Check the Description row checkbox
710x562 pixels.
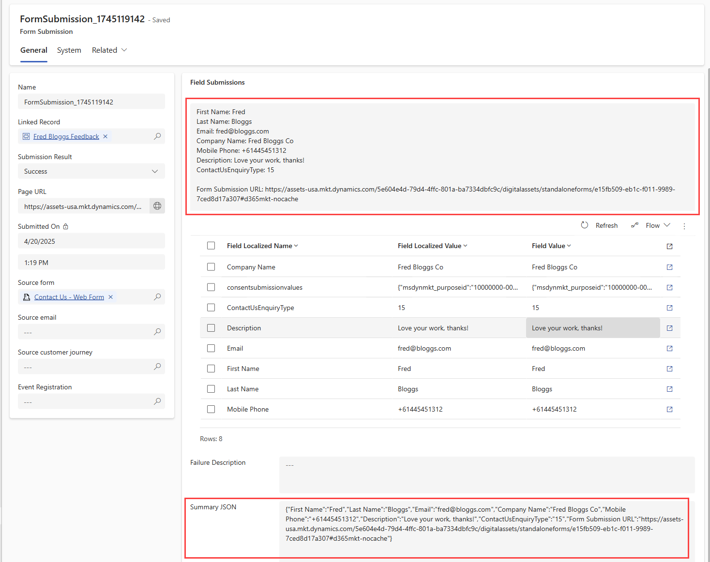pos(211,327)
